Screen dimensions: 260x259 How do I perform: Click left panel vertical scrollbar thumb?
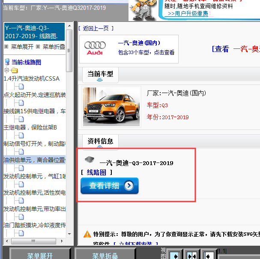tap(69, 51)
